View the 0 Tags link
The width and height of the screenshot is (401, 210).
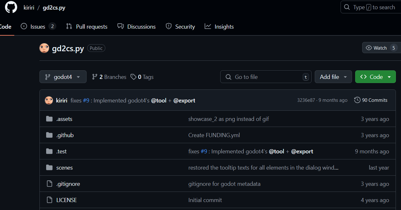[142, 77]
